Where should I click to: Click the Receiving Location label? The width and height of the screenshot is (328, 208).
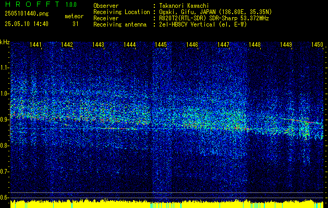pyautogui.click(x=122, y=12)
